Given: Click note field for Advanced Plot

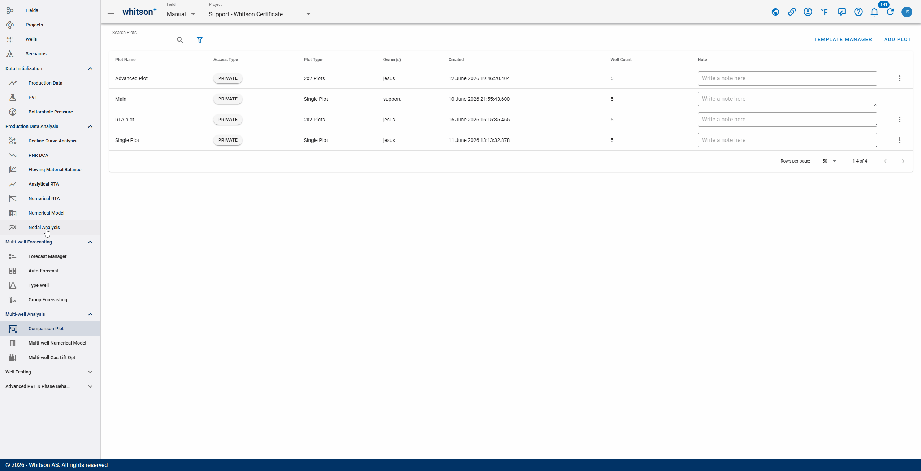Looking at the screenshot, I should (x=787, y=78).
